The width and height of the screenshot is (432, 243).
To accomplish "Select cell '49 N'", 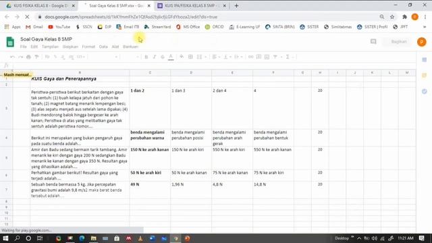I will point(150,190).
